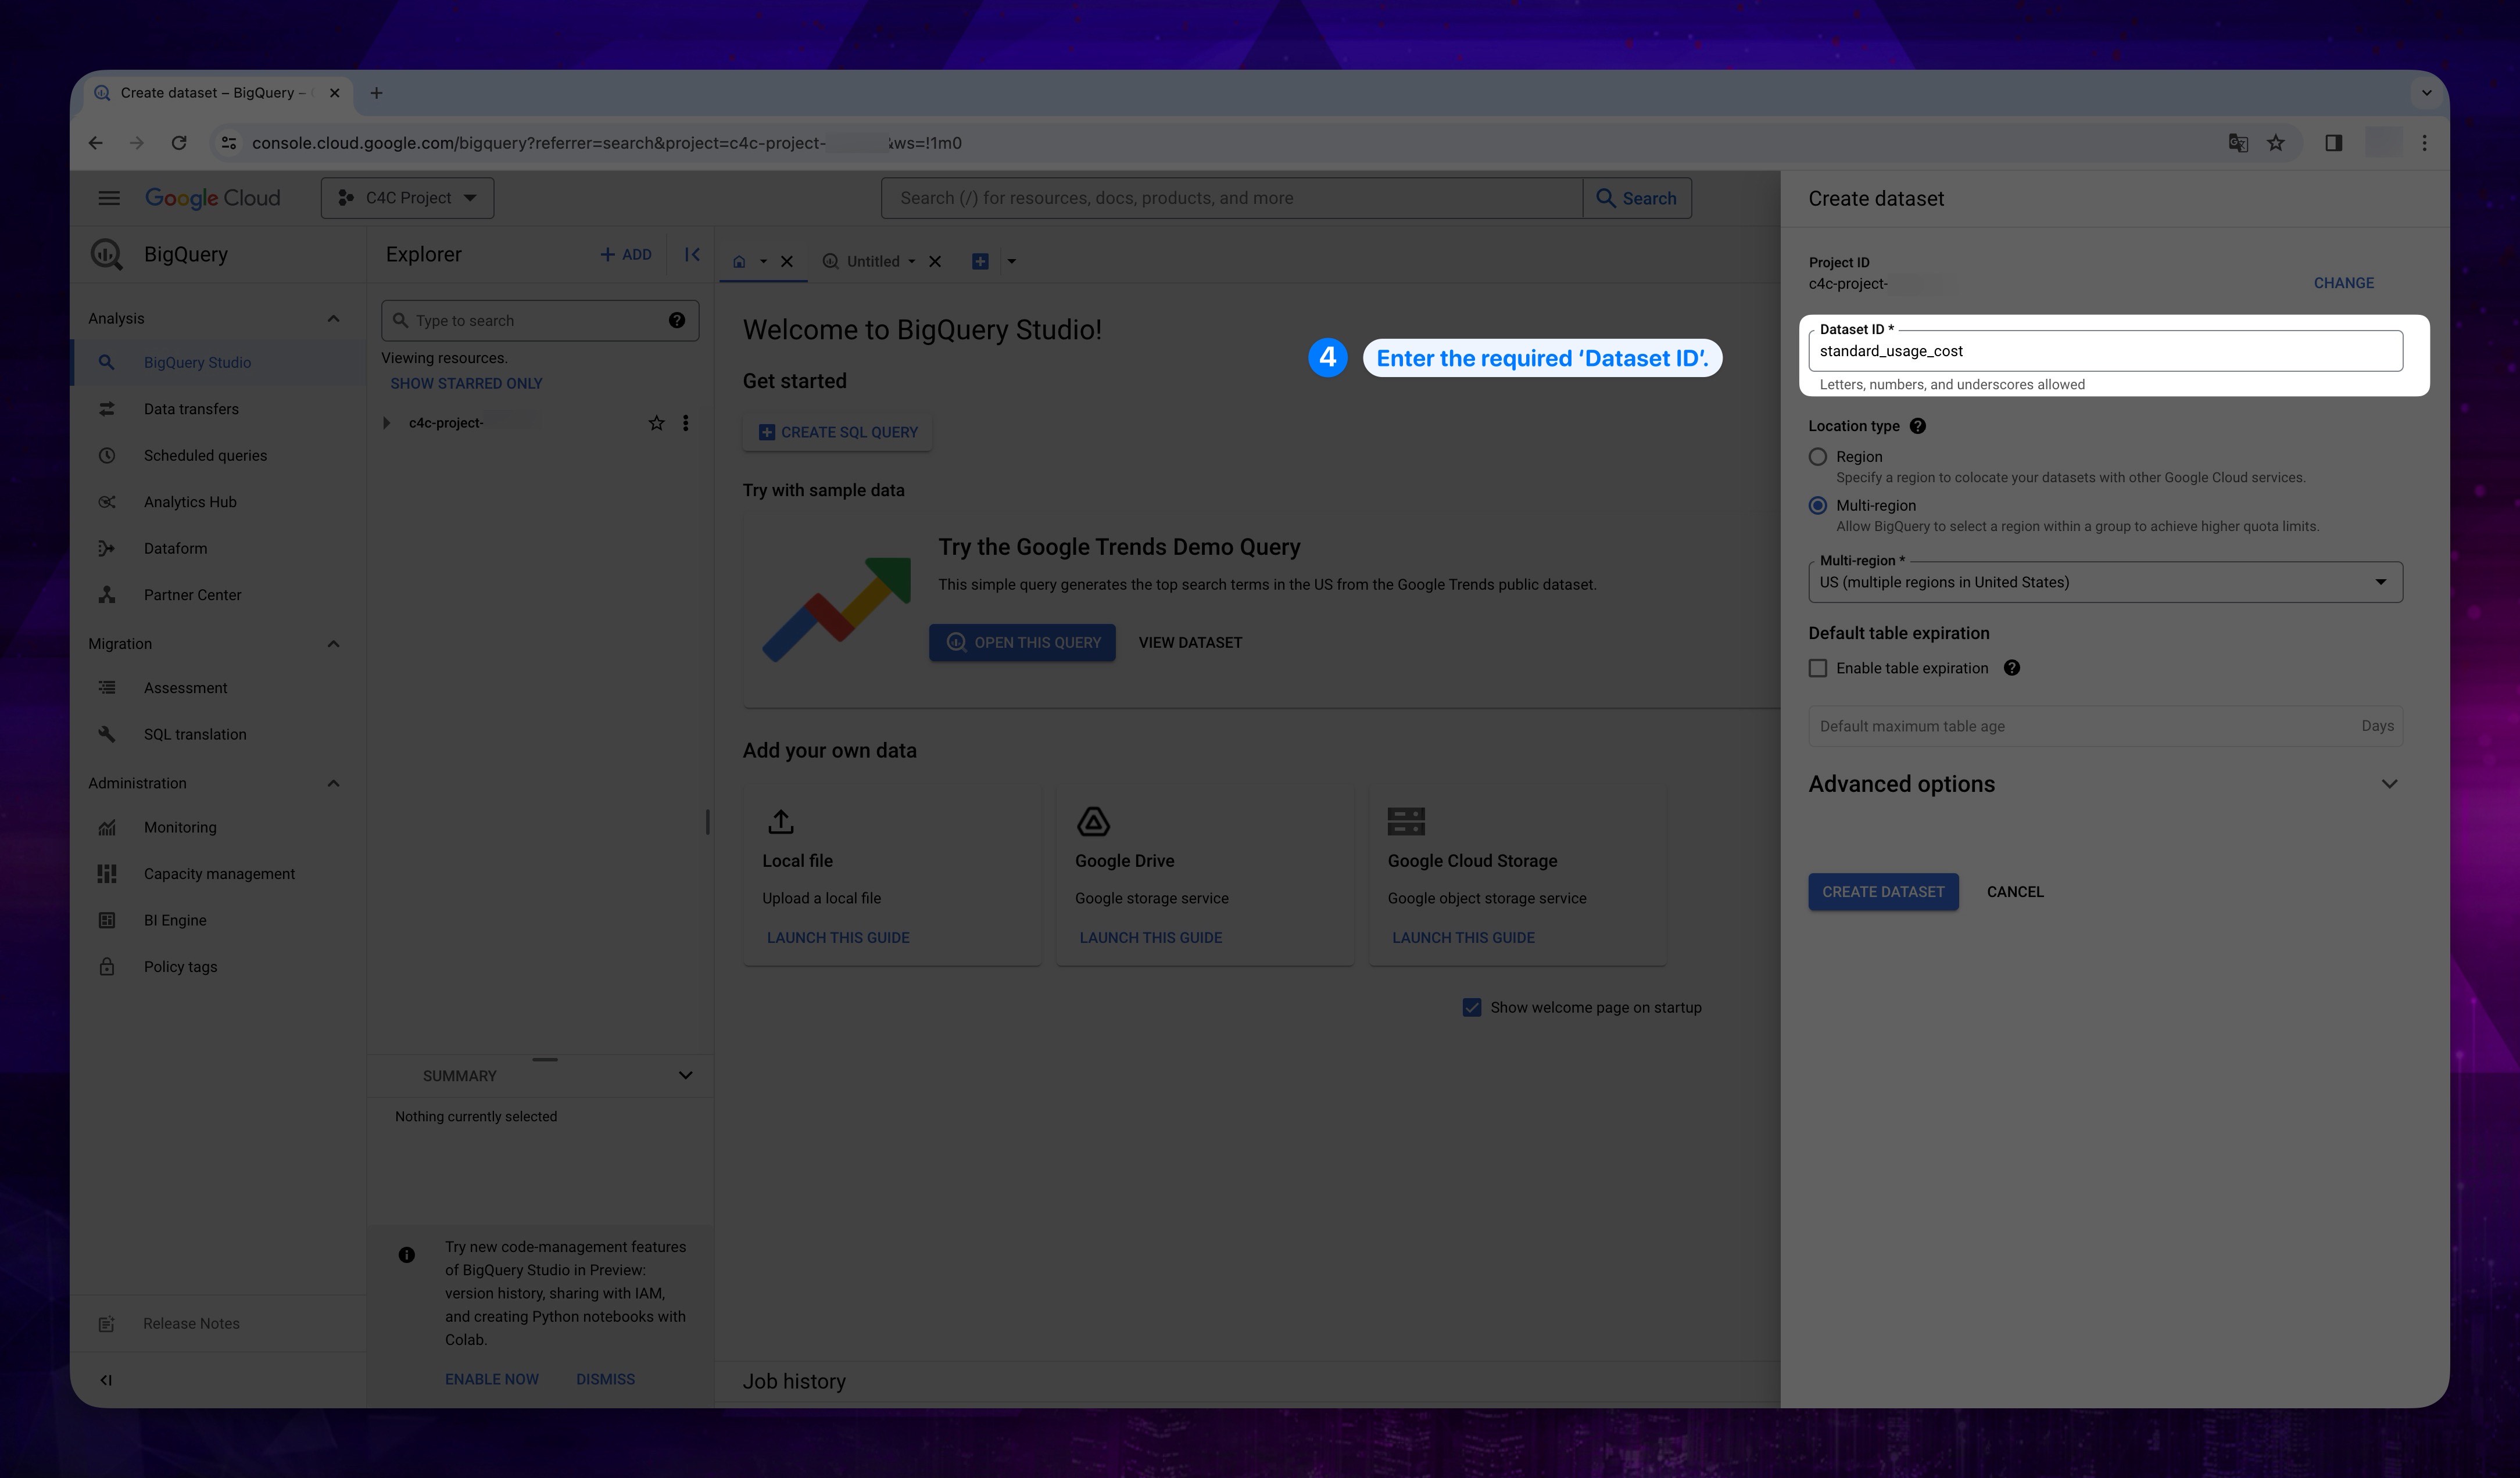This screenshot has height=1478, width=2520.
Task: Click VIEW DATASET link
Action: click(1190, 643)
